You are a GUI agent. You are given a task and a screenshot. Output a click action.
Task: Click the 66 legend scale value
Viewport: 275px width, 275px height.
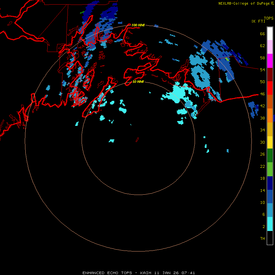pos(262,34)
